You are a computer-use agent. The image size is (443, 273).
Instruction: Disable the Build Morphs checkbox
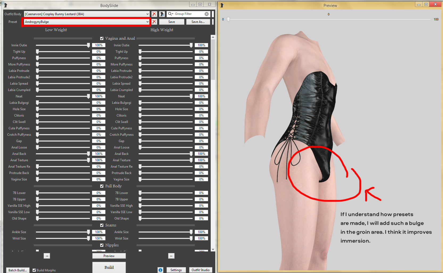[x=34, y=270]
